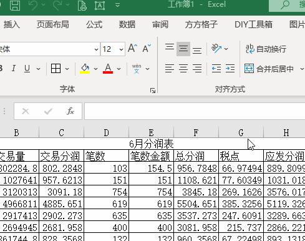
Task: Click the 税点 header cell
Action: [241, 155]
